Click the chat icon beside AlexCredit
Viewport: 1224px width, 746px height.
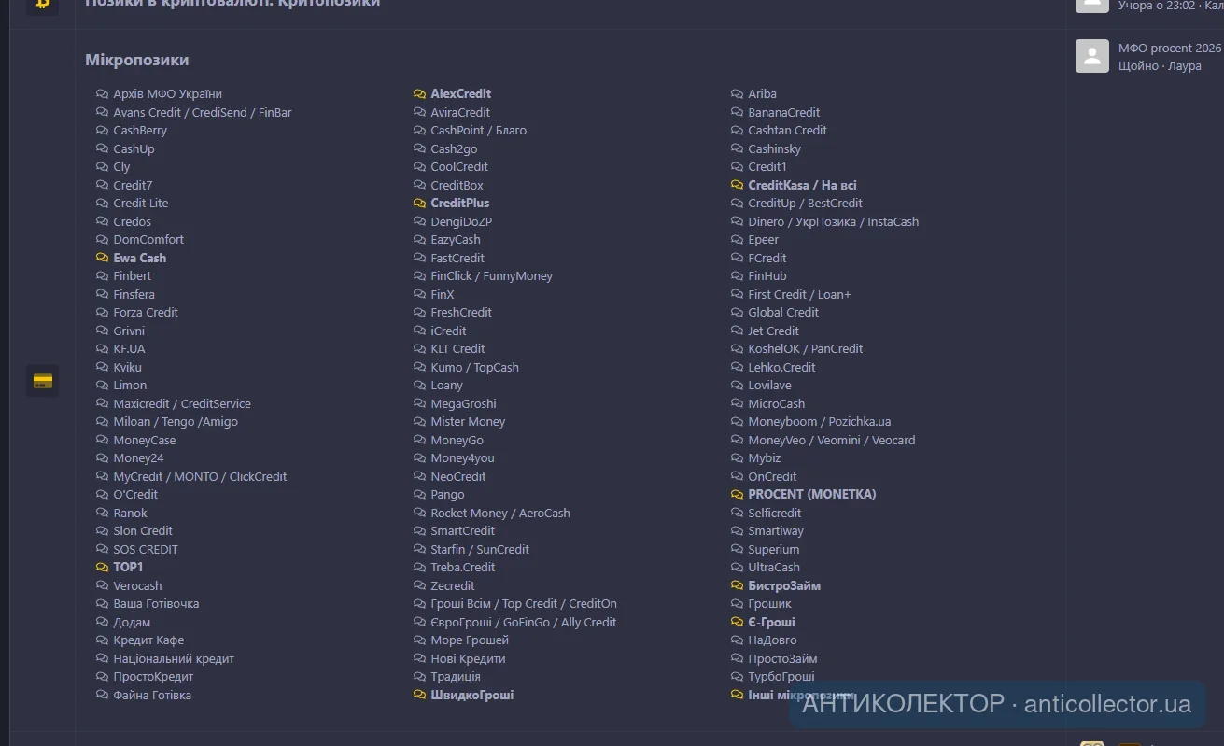click(x=420, y=94)
